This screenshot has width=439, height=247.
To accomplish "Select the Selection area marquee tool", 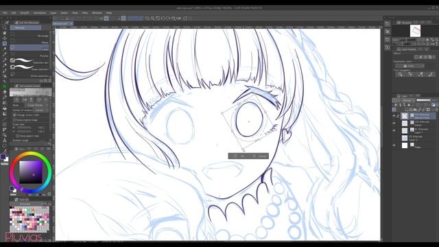I will pyautogui.click(x=5, y=43).
